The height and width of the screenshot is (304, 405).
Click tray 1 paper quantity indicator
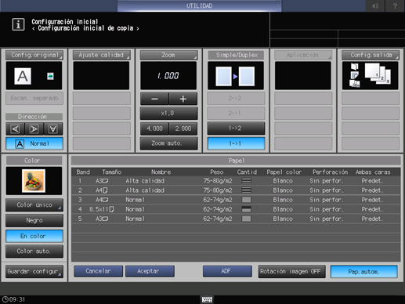247,181
